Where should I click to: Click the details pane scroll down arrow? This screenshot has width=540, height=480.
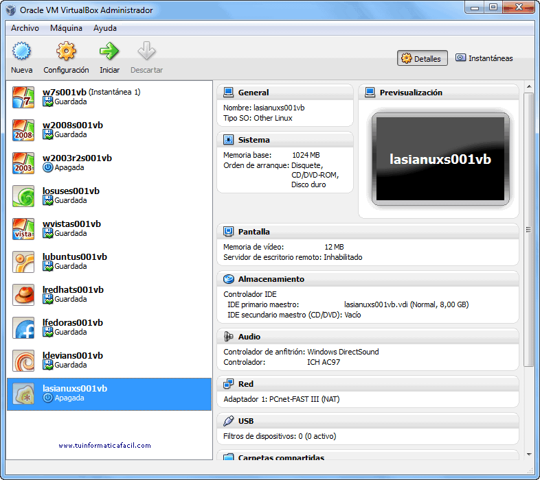click(x=528, y=454)
